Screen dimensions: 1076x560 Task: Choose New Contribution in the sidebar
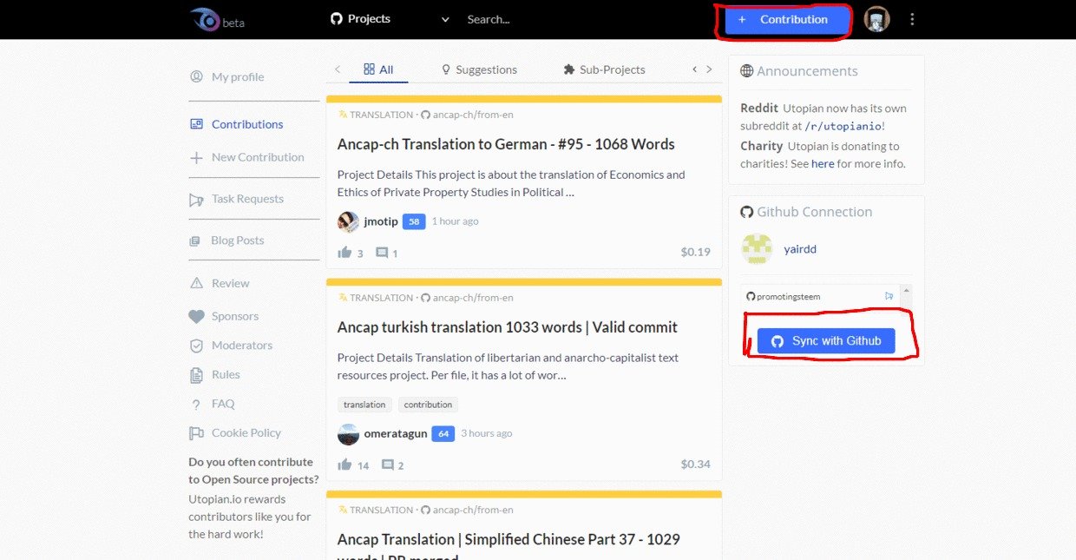tap(258, 157)
